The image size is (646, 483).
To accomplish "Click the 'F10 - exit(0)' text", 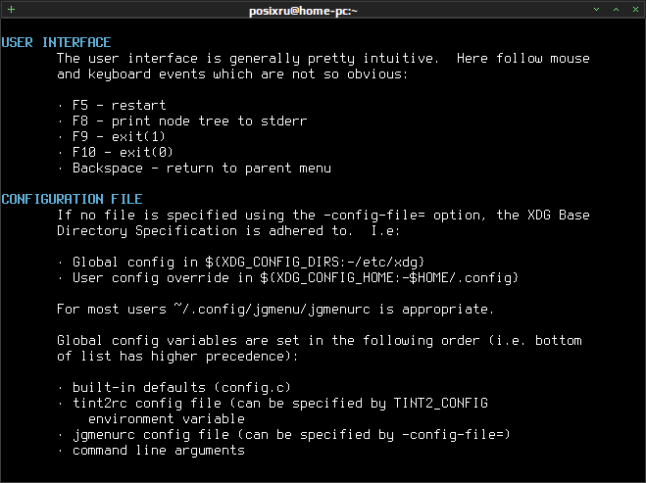I will pos(123,153).
